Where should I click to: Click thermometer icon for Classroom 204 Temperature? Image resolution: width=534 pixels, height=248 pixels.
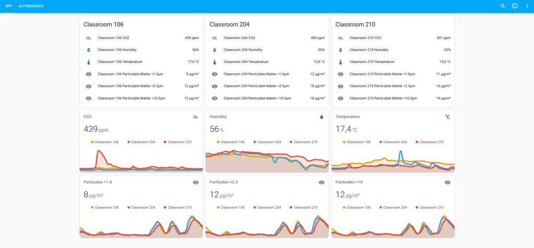[x=214, y=62]
